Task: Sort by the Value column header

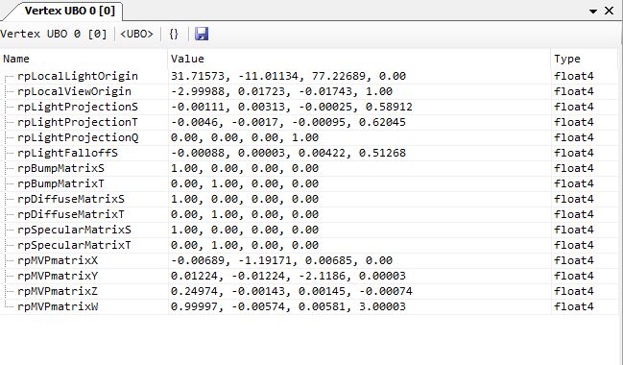Action: click(x=359, y=59)
